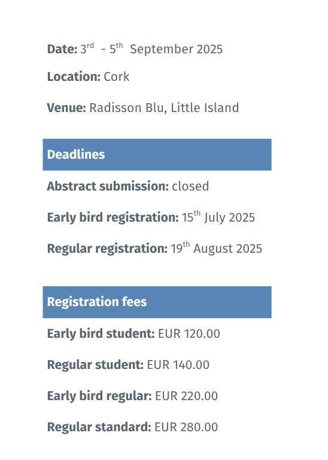Click the Registration fees section header
The width and height of the screenshot is (328, 460).
(157, 302)
